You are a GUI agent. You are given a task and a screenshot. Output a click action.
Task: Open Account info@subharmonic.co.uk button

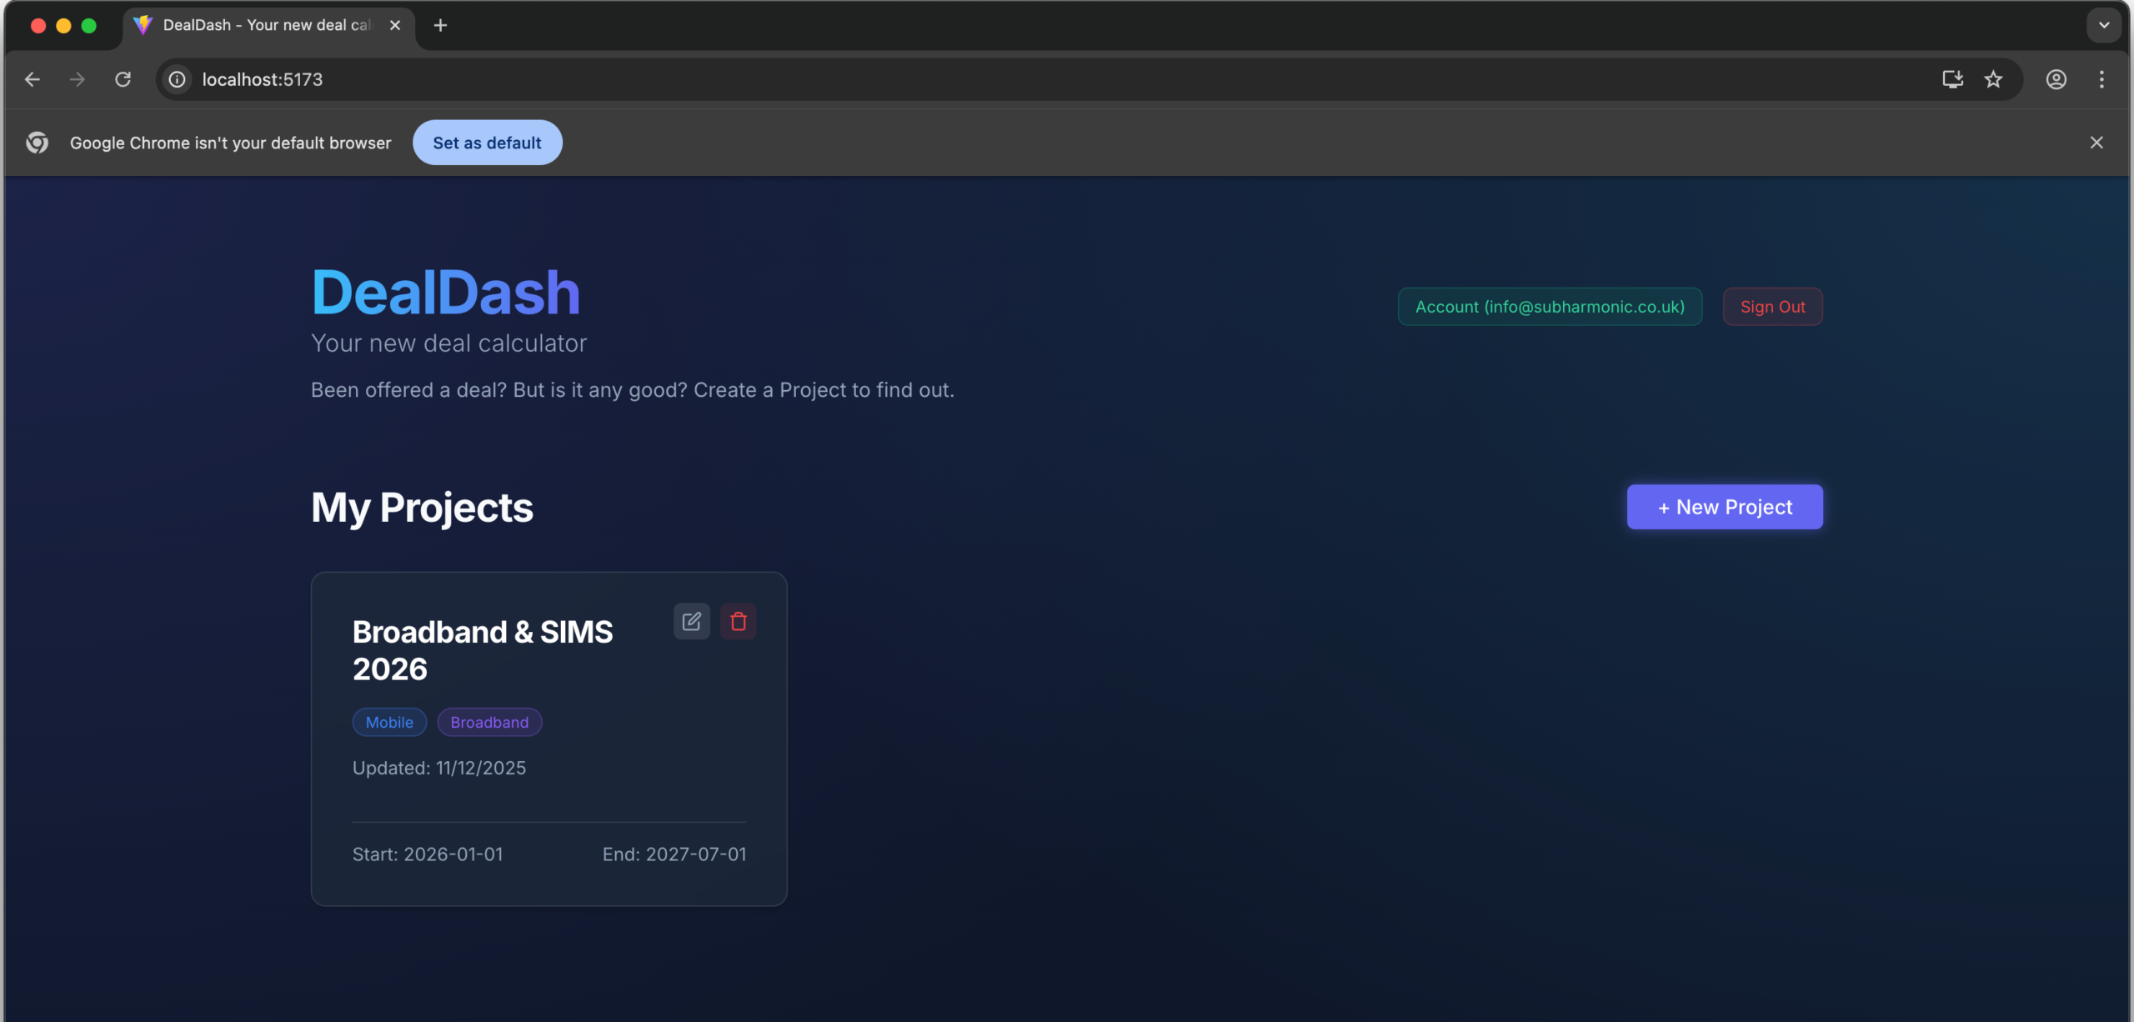[x=1549, y=307]
